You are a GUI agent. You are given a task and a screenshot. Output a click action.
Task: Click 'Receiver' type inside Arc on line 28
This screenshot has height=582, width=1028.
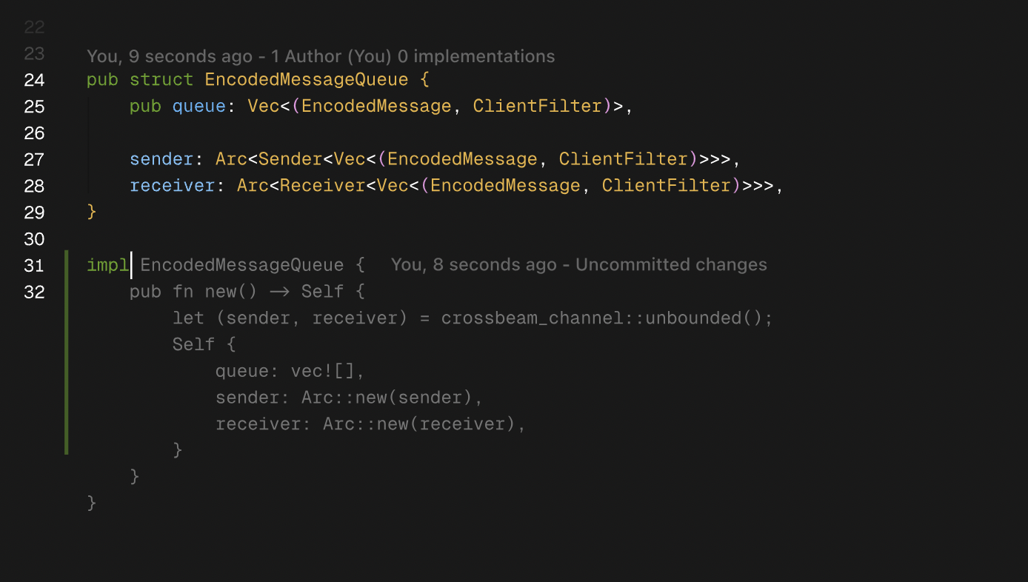tap(322, 186)
